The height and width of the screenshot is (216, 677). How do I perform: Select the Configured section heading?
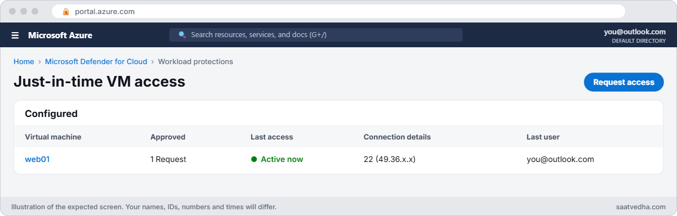point(51,114)
